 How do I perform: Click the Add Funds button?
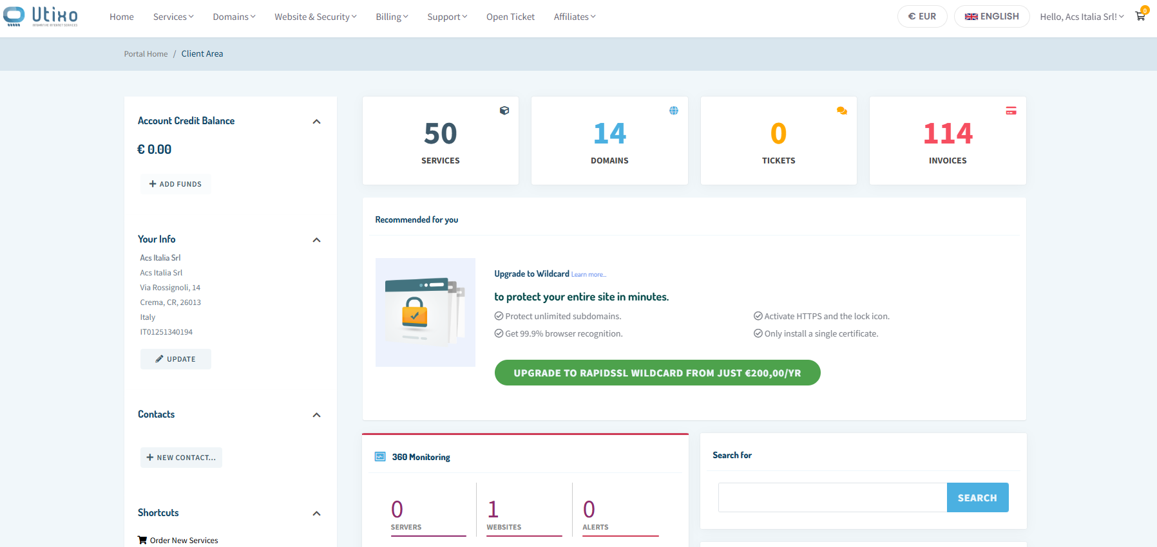point(175,184)
